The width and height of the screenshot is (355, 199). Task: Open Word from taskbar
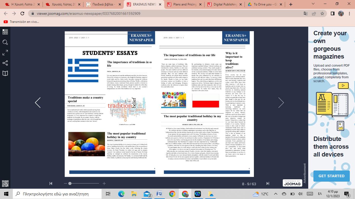(x=160, y=194)
